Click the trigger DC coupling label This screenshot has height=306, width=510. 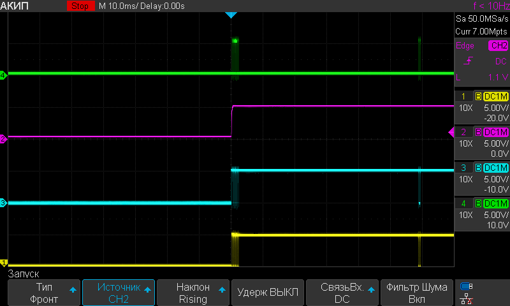pos(501,61)
